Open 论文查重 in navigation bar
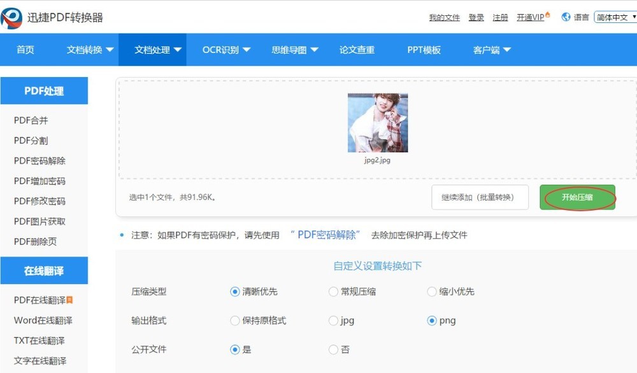Viewport: 637px width, 373px height. (357, 50)
